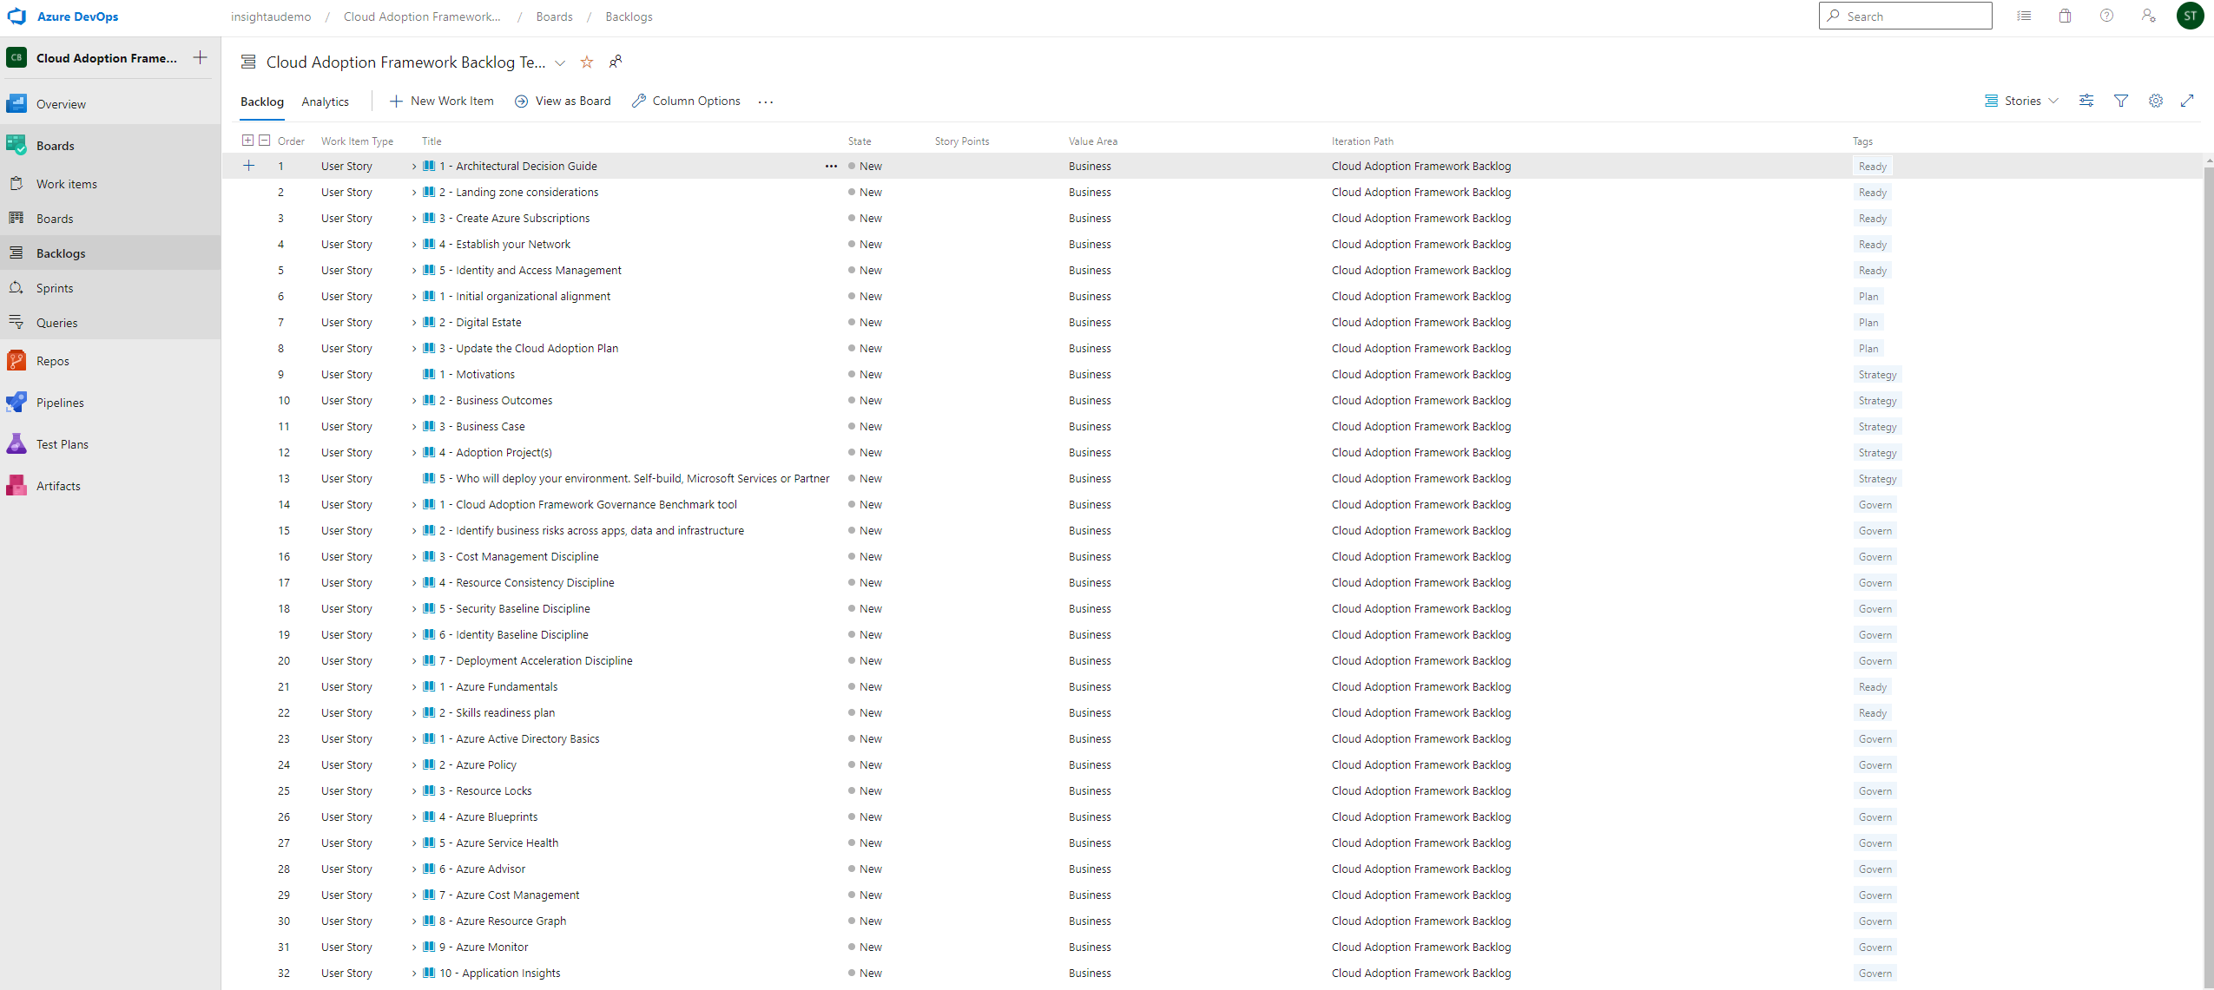Go to insightaudemo breadcrumb link
Viewport: 2214px width, 990px height.
coord(271,16)
